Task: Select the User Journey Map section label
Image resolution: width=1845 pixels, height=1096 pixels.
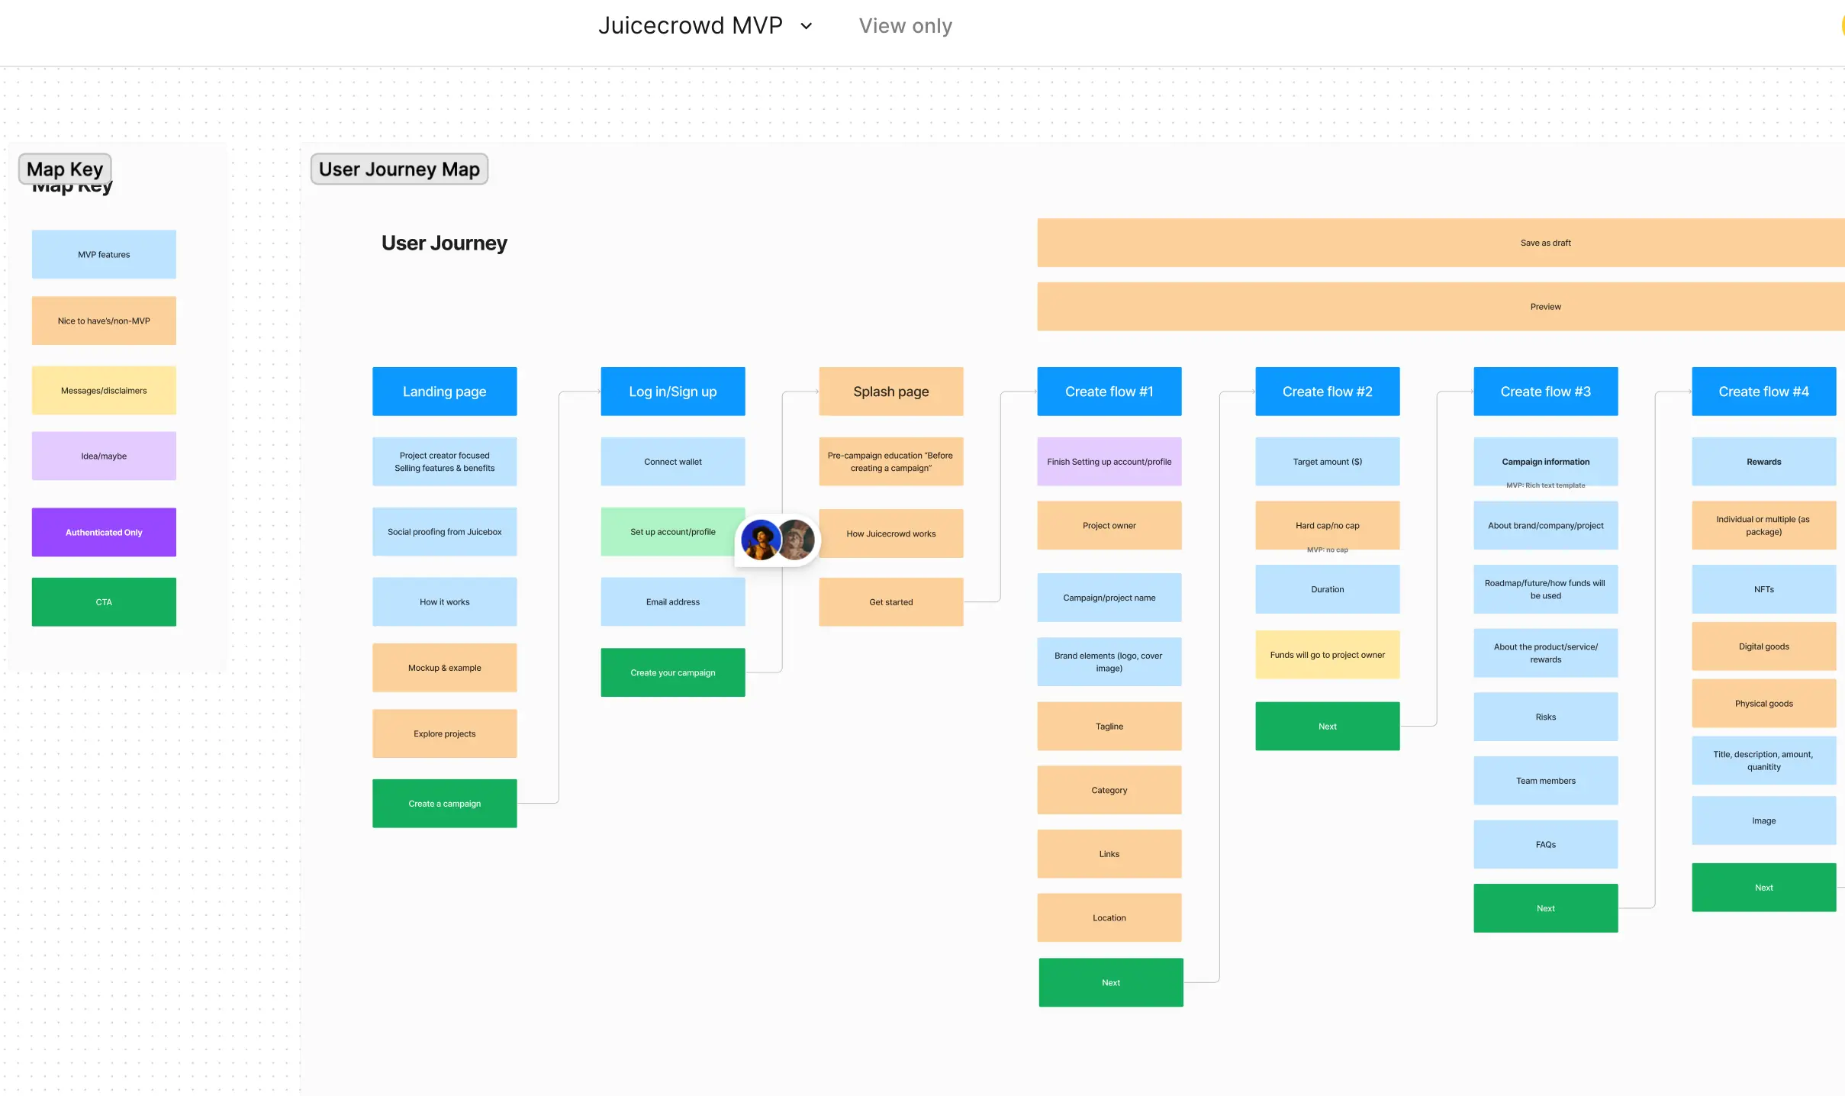Action: (x=399, y=169)
